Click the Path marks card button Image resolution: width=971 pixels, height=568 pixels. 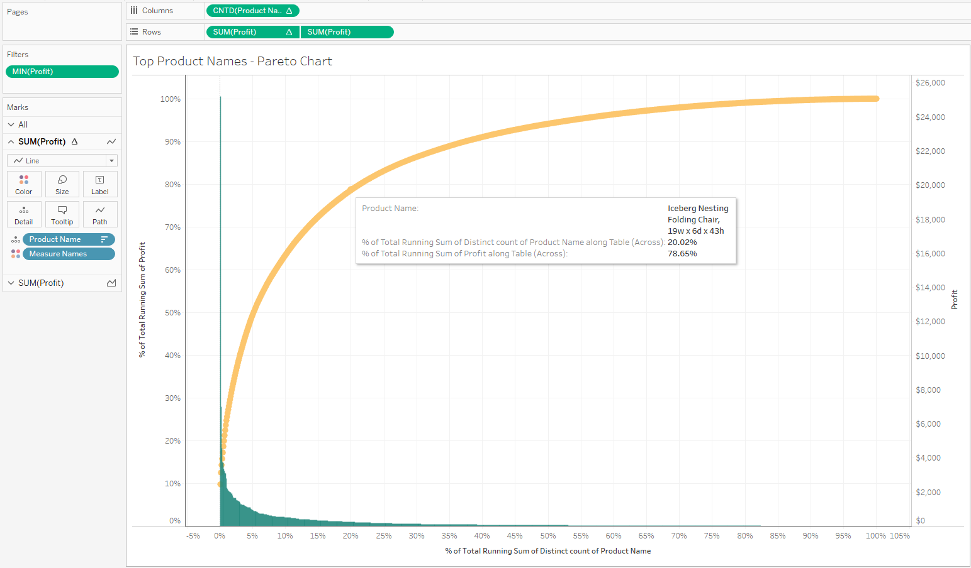100,214
